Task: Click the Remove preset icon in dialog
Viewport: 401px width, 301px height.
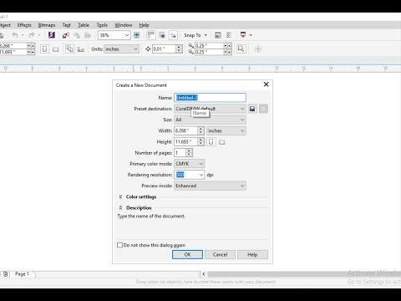Action: tap(263, 109)
